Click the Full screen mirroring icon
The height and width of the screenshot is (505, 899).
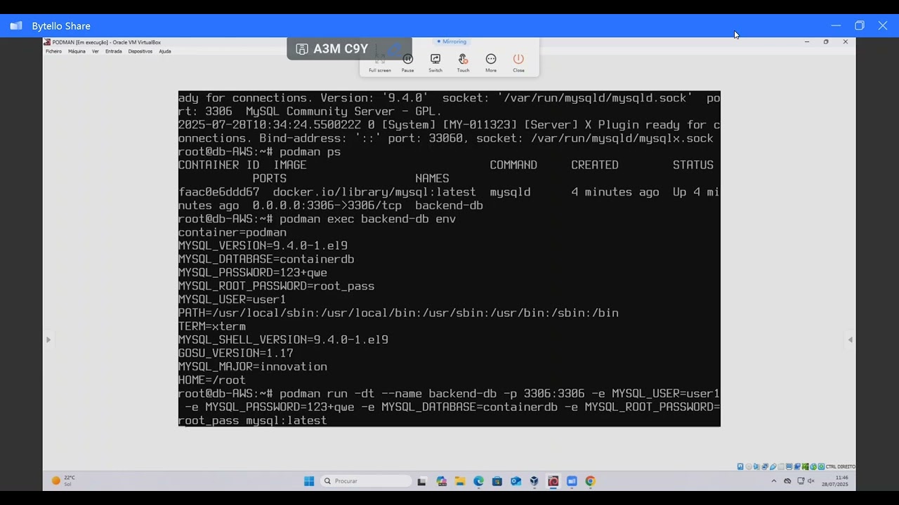pos(380,59)
